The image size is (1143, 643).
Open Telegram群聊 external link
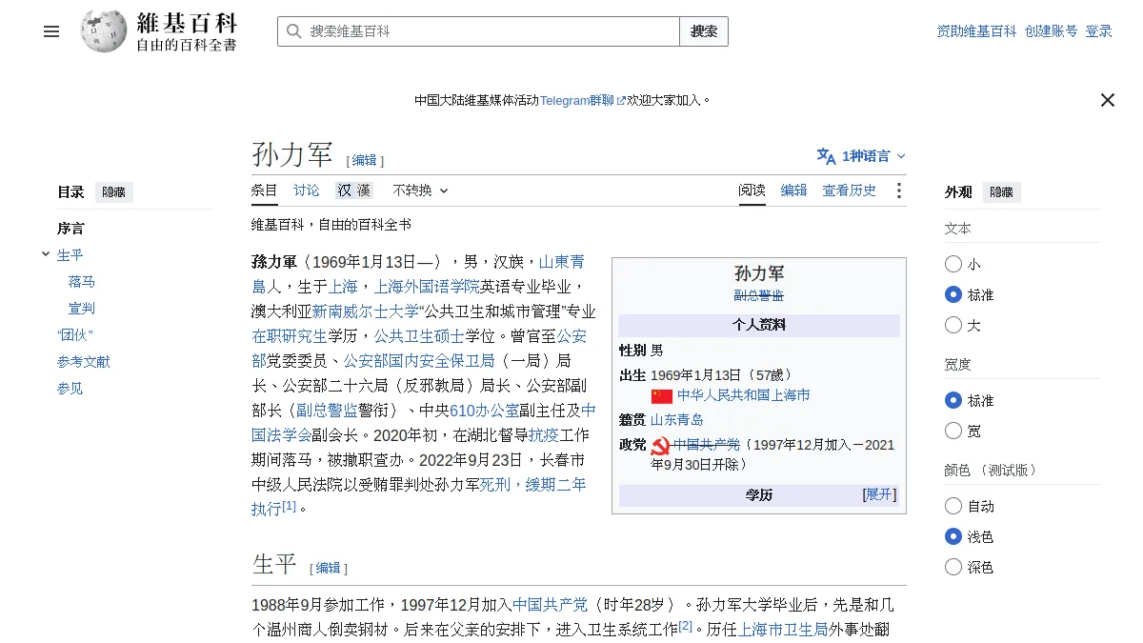coord(583,100)
